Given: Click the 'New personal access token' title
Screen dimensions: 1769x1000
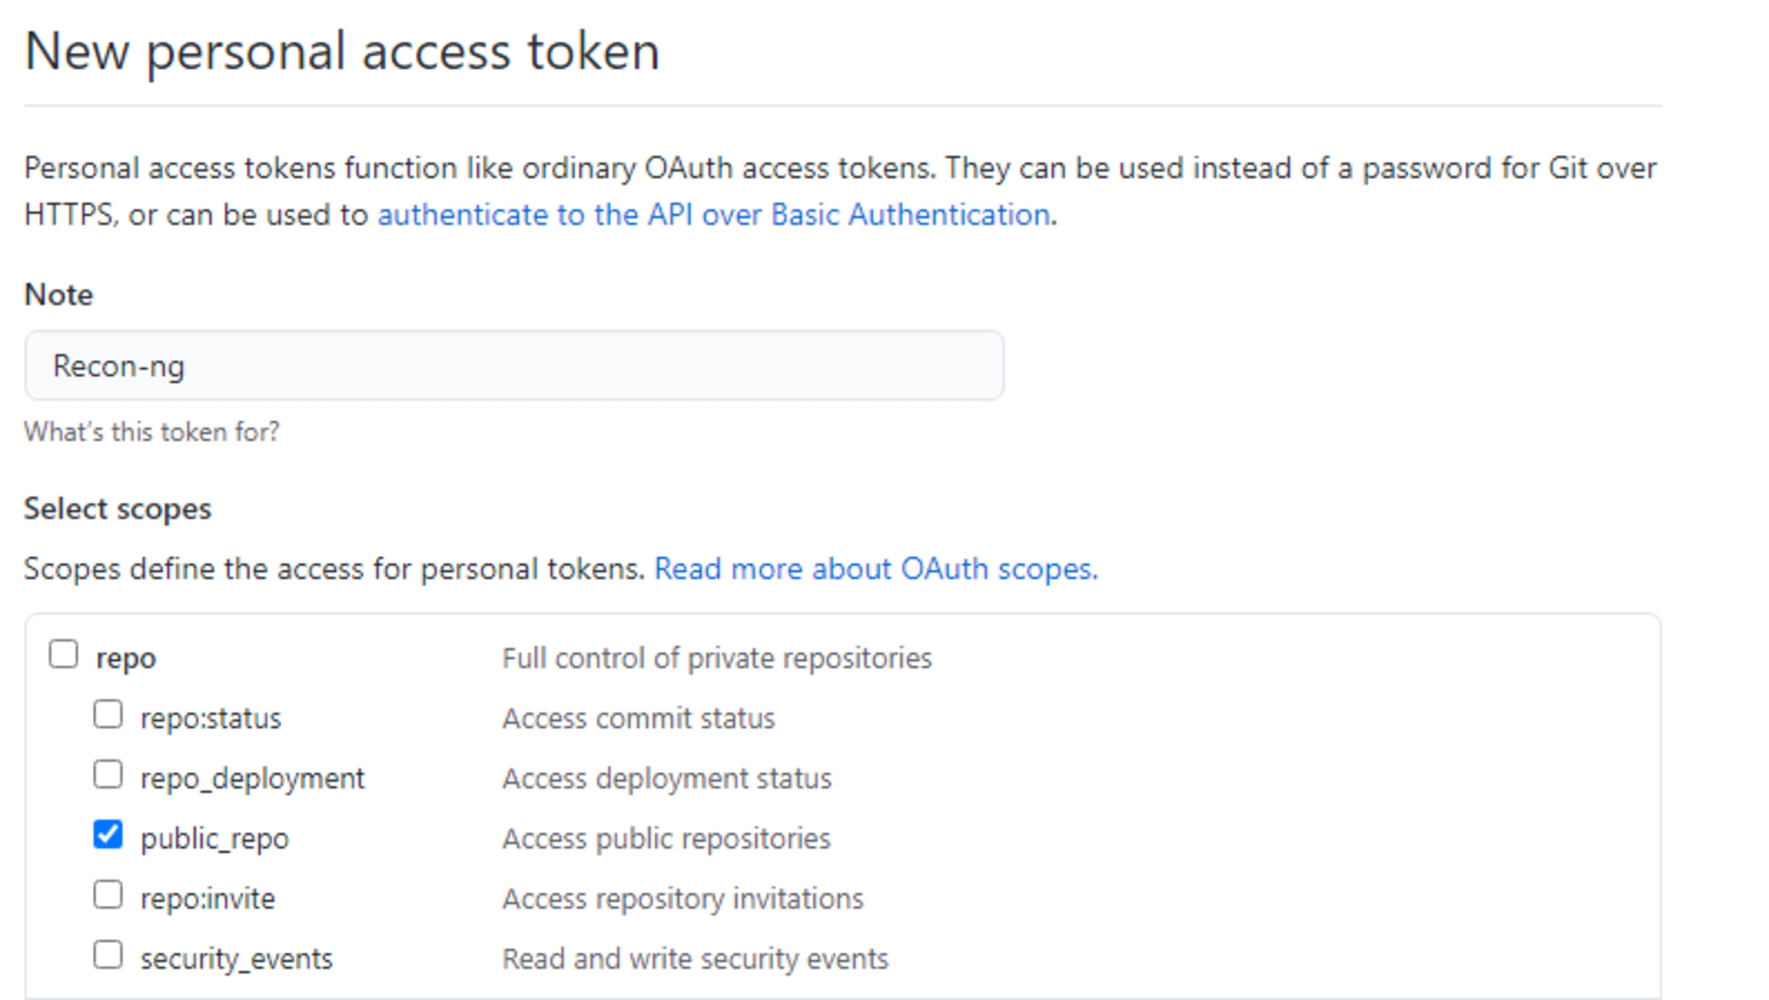Looking at the screenshot, I should click(x=342, y=52).
